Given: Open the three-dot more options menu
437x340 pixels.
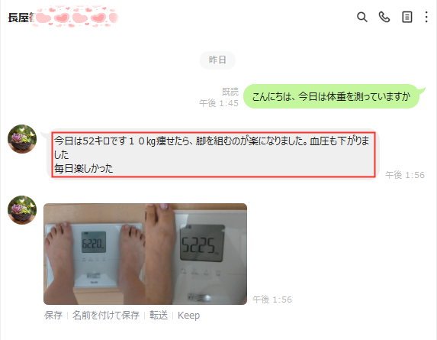Looking at the screenshot, I should [426, 17].
